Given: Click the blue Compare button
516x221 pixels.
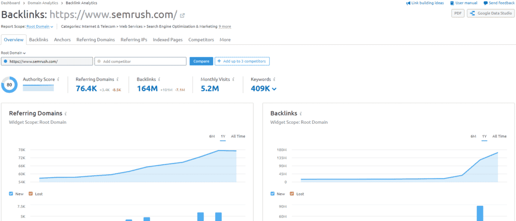Looking at the screenshot, I should pos(202,61).
